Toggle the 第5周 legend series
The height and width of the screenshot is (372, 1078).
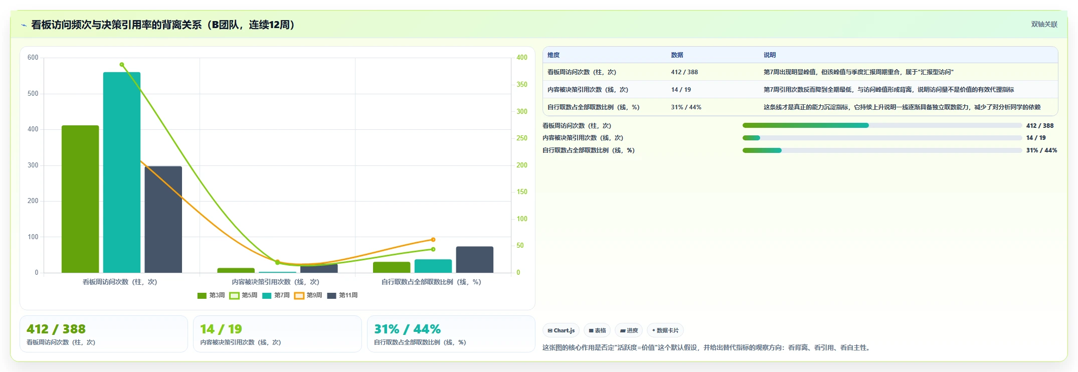(244, 295)
